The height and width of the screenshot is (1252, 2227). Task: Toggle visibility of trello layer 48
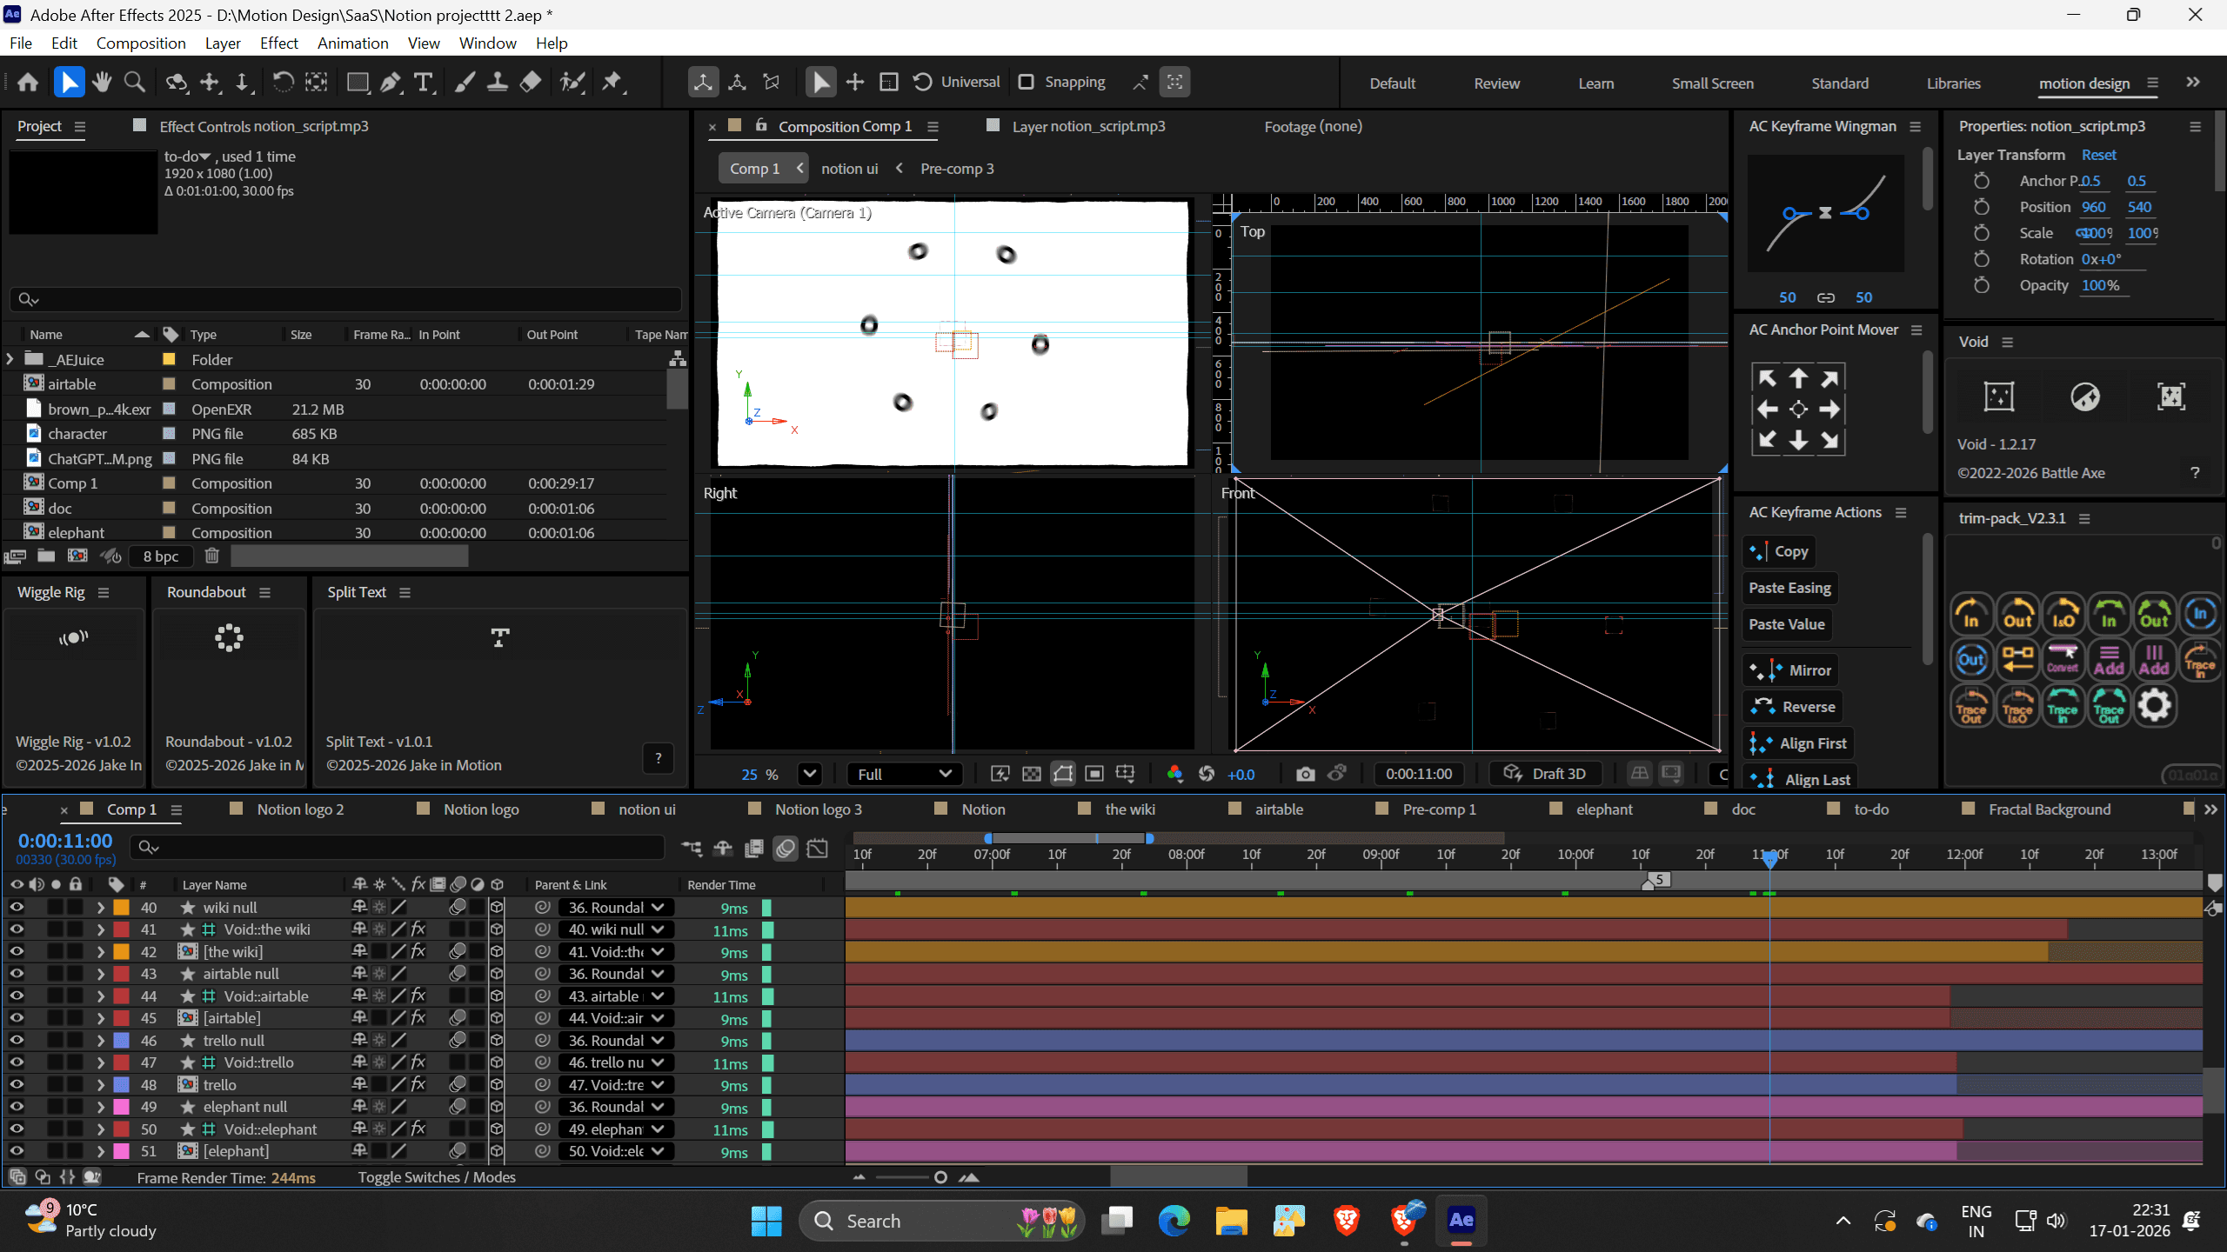point(17,1084)
